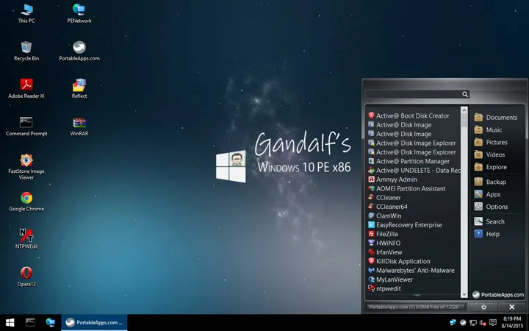
Task: Click the Windows Start button
Action: click(10, 323)
